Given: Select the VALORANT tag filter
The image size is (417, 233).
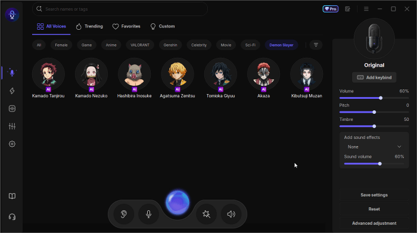Looking at the screenshot, I should click(x=140, y=45).
